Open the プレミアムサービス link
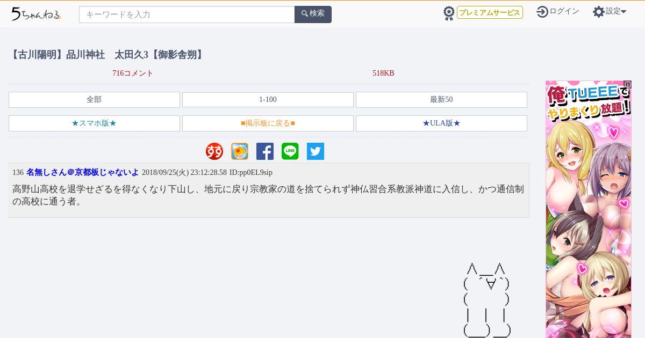Viewport: 645px width, 338px height. point(490,12)
